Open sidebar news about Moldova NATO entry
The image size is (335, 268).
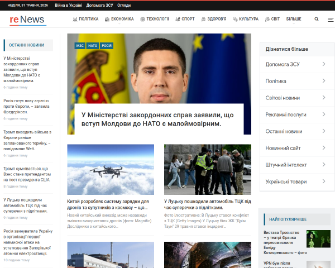[22, 69]
